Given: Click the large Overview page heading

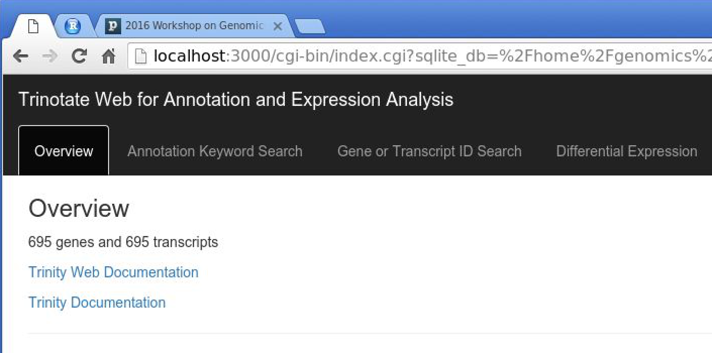Looking at the screenshot, I should point(79,208).
